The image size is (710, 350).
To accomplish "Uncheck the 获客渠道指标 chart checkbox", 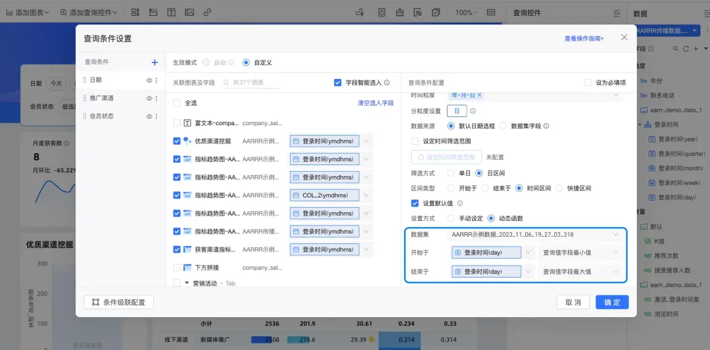I will pyautogui.click(x=177, y=249).
